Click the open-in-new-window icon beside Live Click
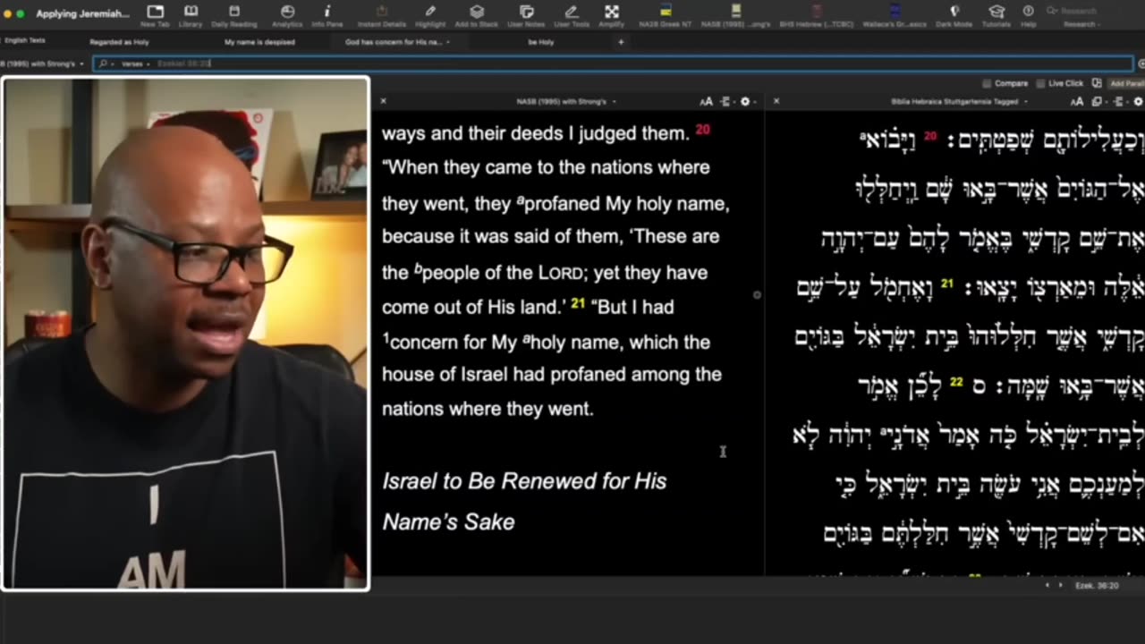This screenshot has width=1145, height=644. [1097, 83]
